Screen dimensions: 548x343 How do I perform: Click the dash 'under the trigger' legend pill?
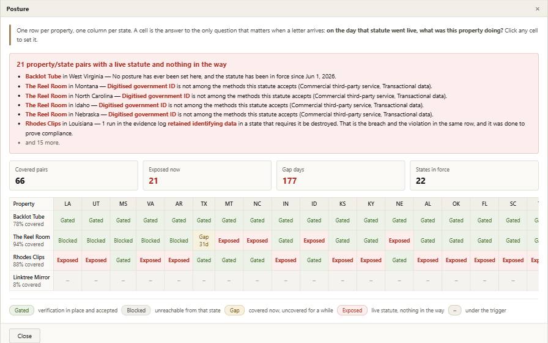(454, 310)
